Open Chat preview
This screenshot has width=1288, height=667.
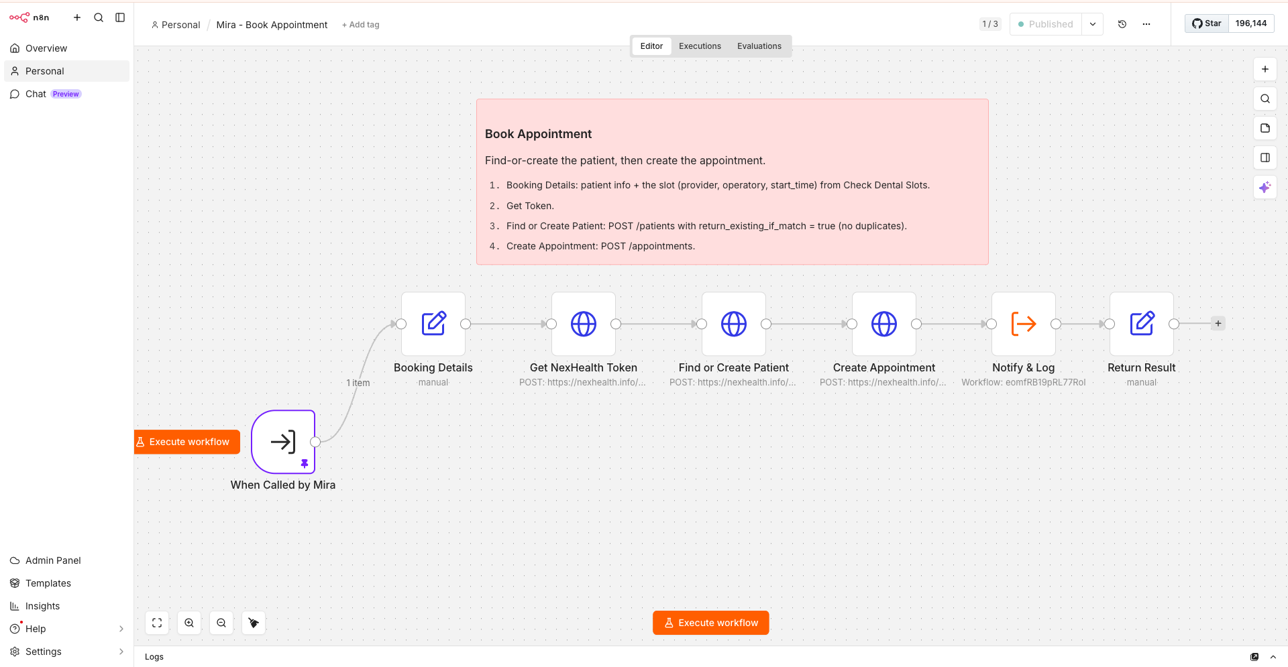tap(66, 94)
